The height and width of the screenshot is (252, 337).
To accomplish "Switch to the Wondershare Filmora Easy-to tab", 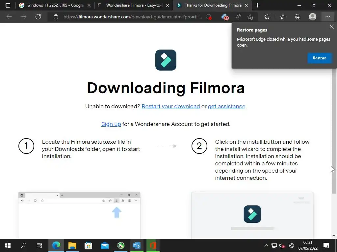I will click(x=133, y=5).
